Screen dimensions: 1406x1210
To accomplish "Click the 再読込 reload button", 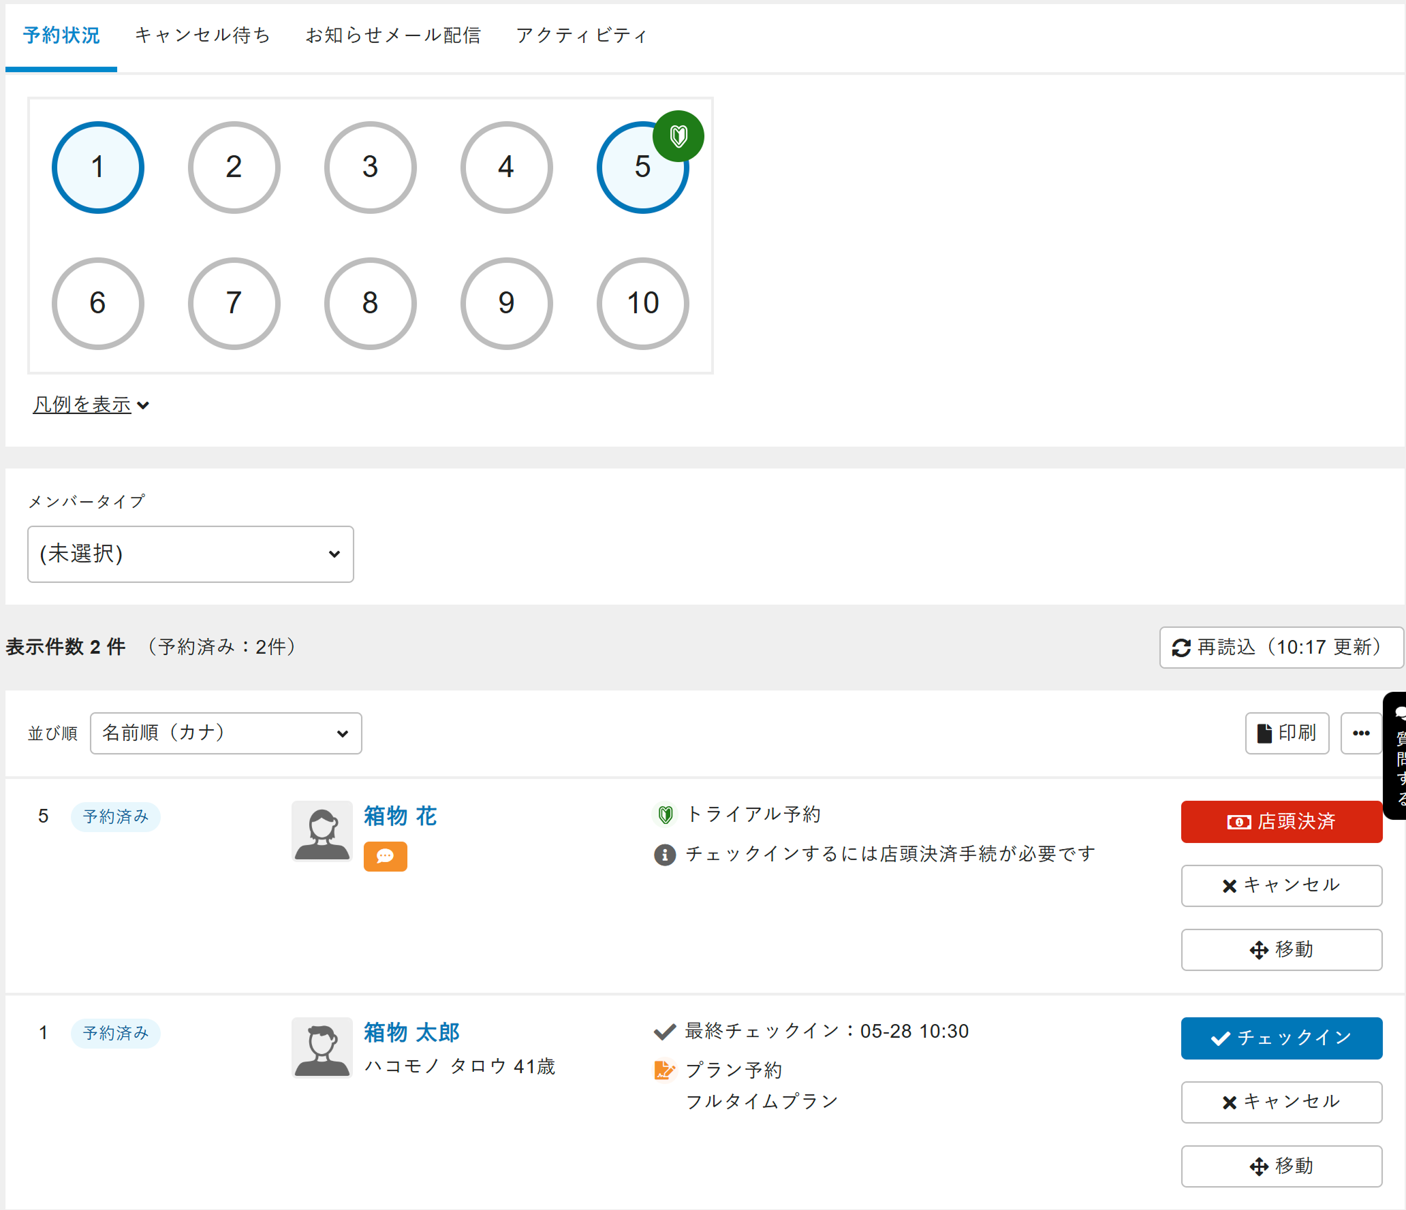I will [1281, 648].
